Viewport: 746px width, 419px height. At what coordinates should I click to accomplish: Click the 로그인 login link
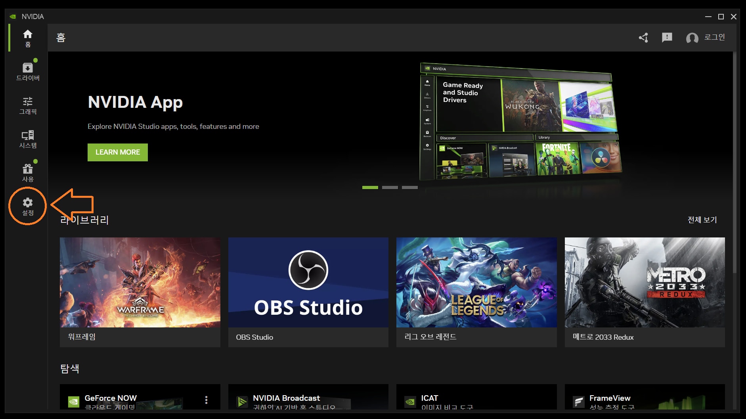click(x=714, y=37)
